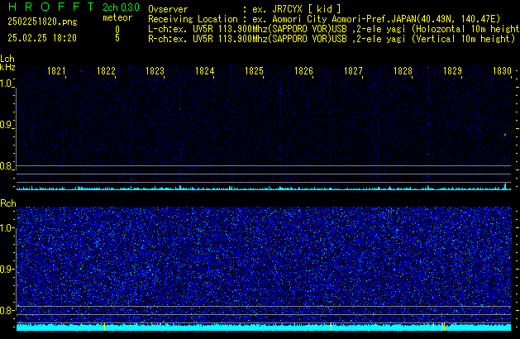Select the 1821 time tick label

(56, 71)
